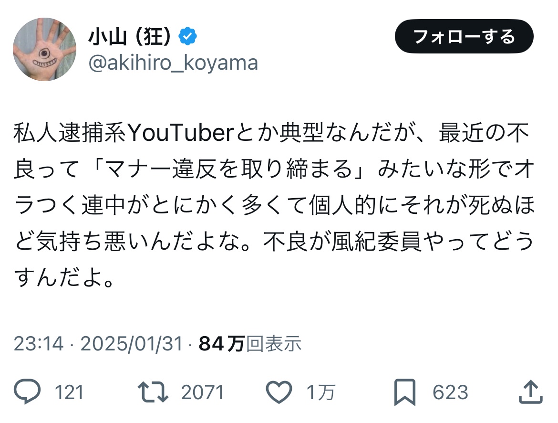Open the timestamp 23:14 · 2025/01/31
The height and width of the screenshot is (423, 558).
pos(98,344)
